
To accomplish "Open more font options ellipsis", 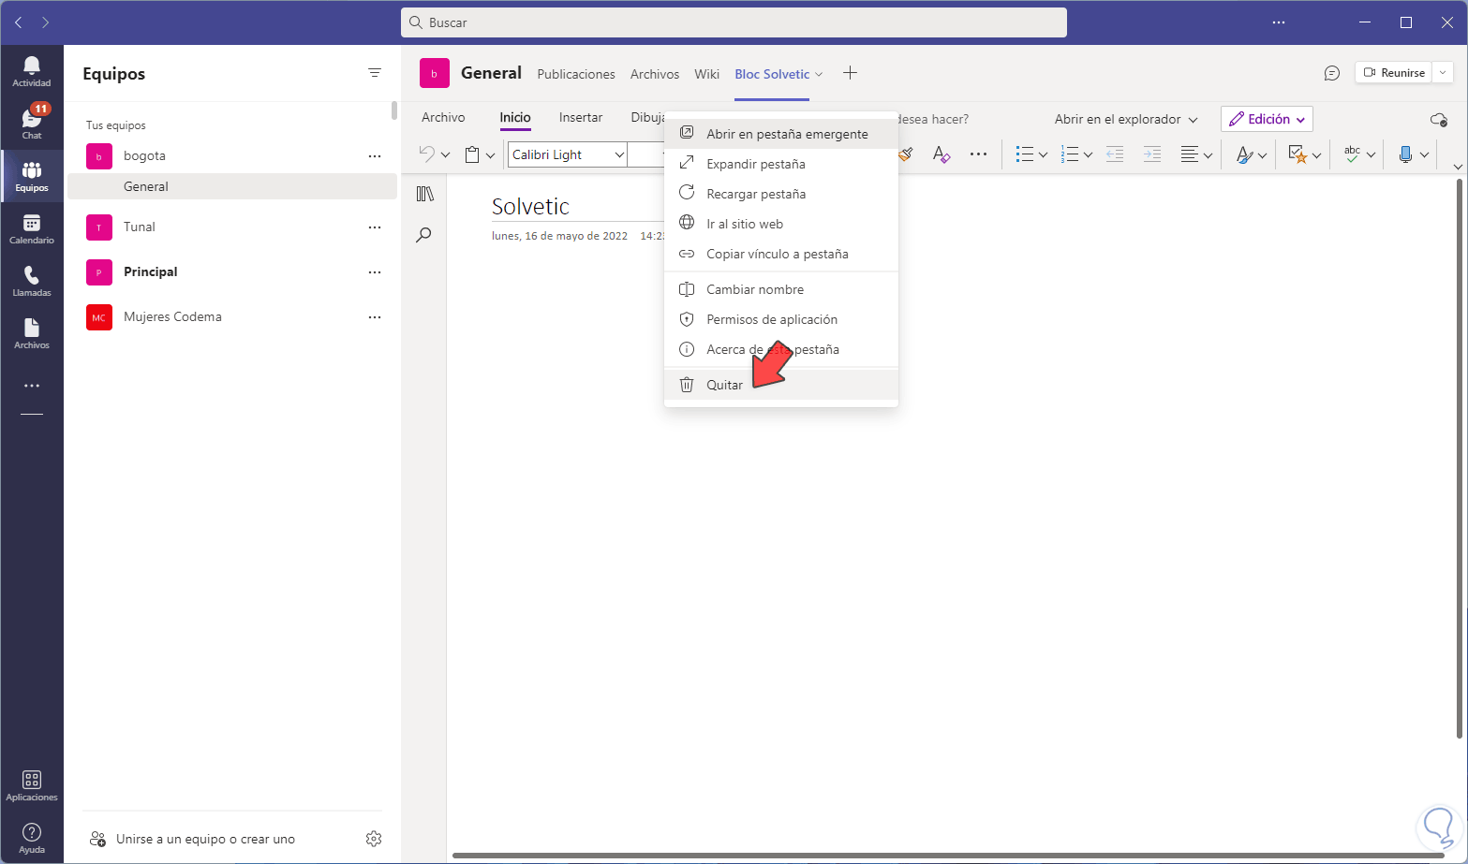I will [x=979, y=154].
